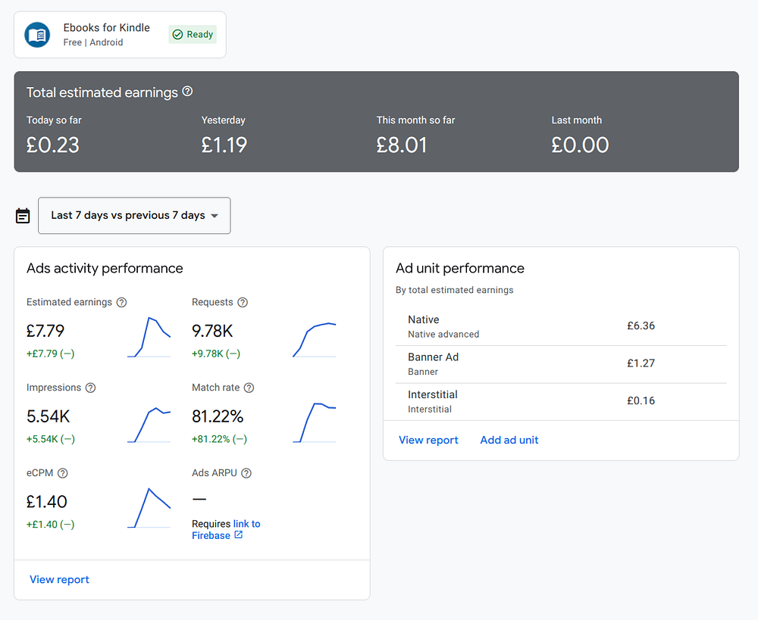
Task: Open help icon next to Requests
Action: pos(243,302)
